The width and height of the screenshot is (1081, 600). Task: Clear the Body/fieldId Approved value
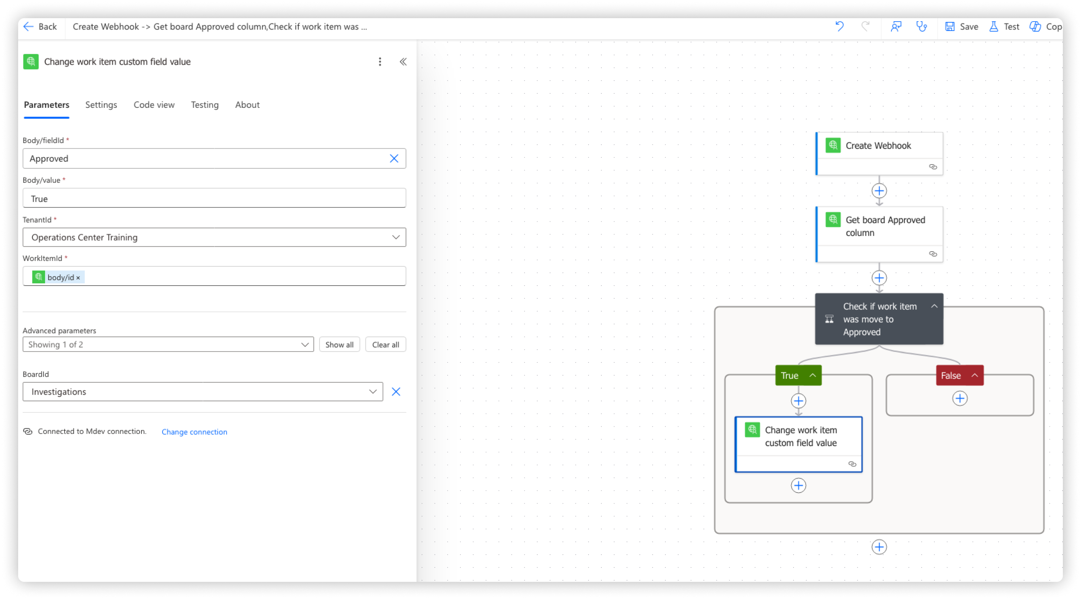(x=394, y=159)
